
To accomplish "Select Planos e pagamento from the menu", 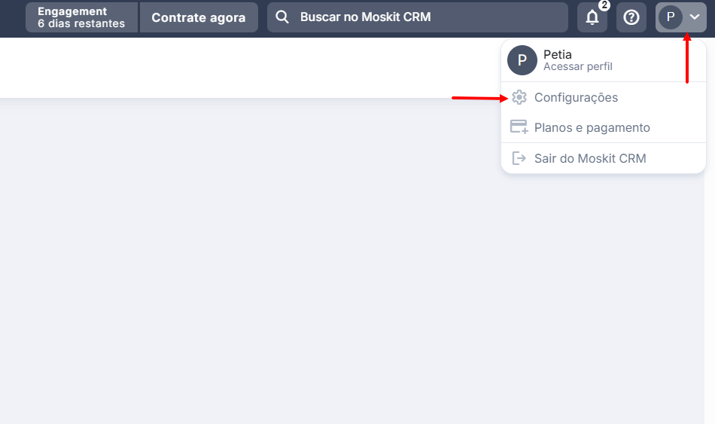I will [x=592, y=127].
